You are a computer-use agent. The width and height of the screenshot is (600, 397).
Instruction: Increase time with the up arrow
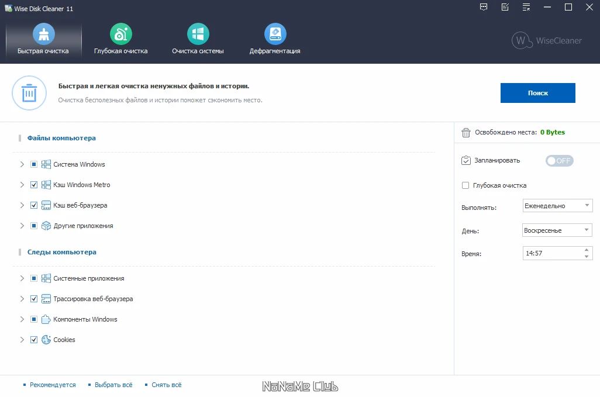pos(587,250)
